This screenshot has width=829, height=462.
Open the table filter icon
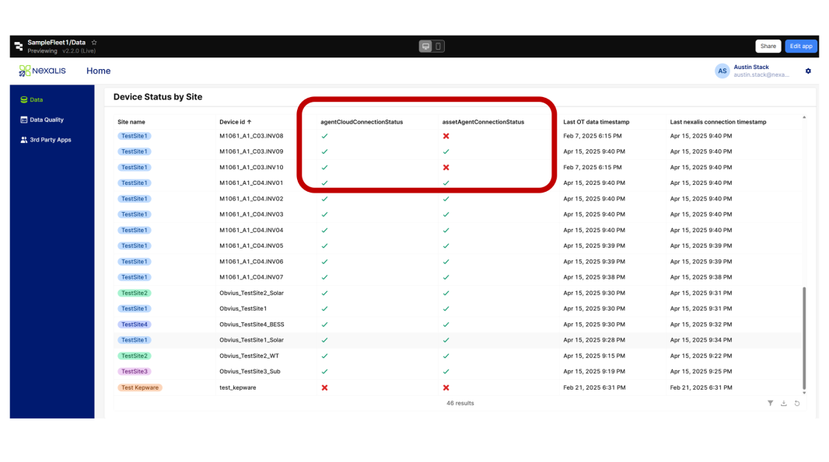click(x=771, y=404)
